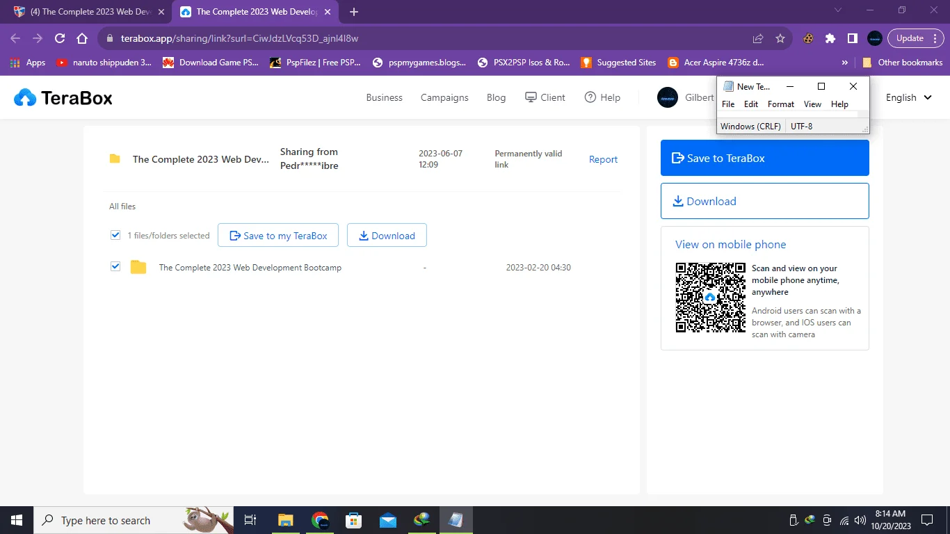This screenshot has width=950, height=534.
Task: Click the share page icon in address bar
Action: click(x=758, y=38)
